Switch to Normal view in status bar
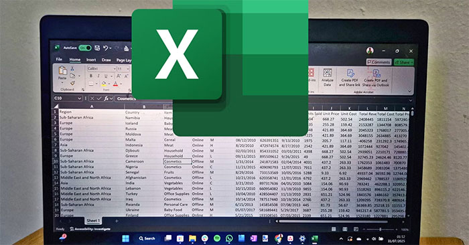Viewport: 469px width, 245px height. tap(334, 229)
